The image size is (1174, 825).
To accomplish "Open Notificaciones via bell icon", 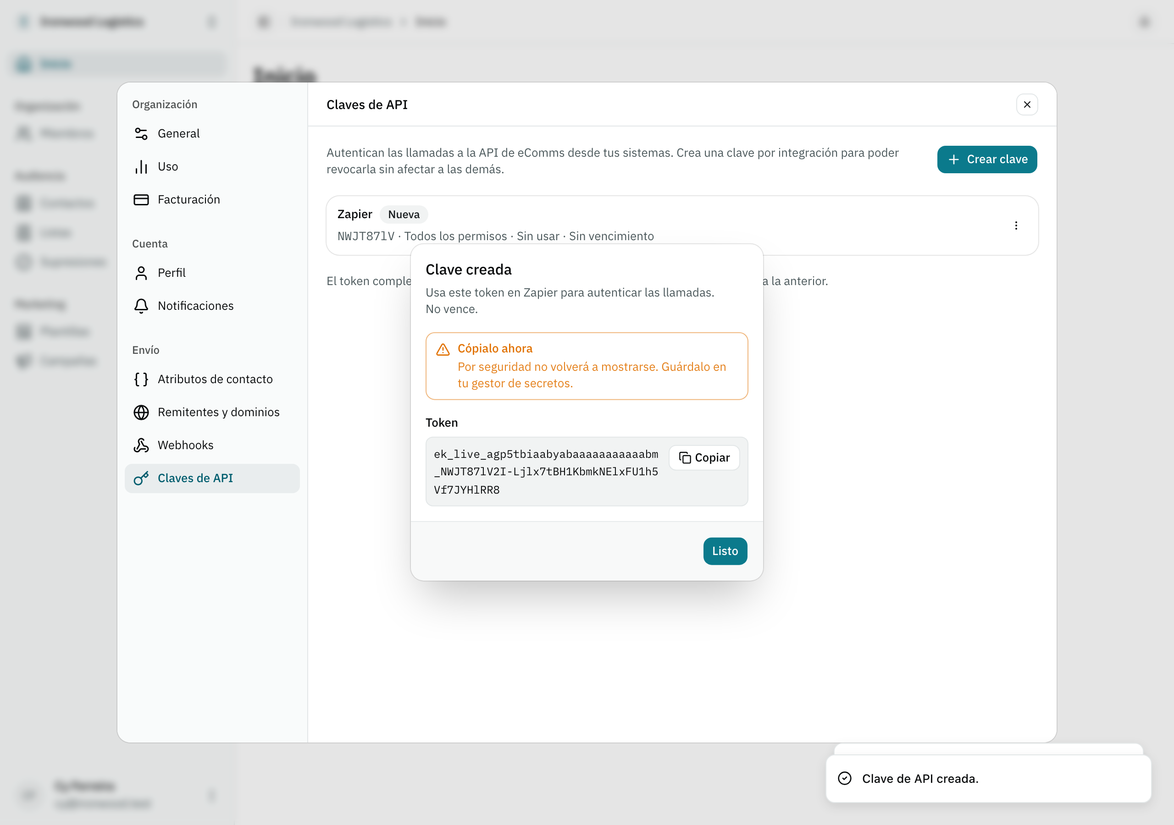I will point(141,306).
